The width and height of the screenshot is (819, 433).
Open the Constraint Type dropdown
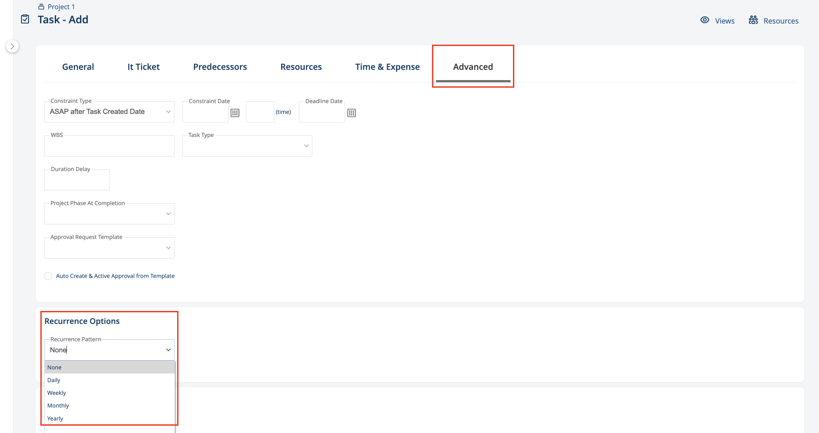point(109,112)
